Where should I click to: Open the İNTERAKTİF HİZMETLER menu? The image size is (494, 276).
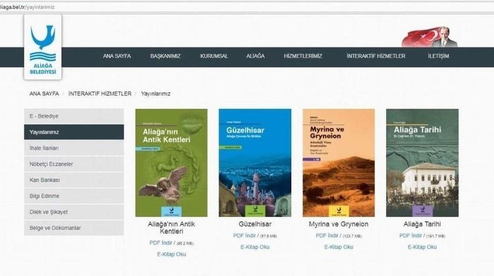376,56
